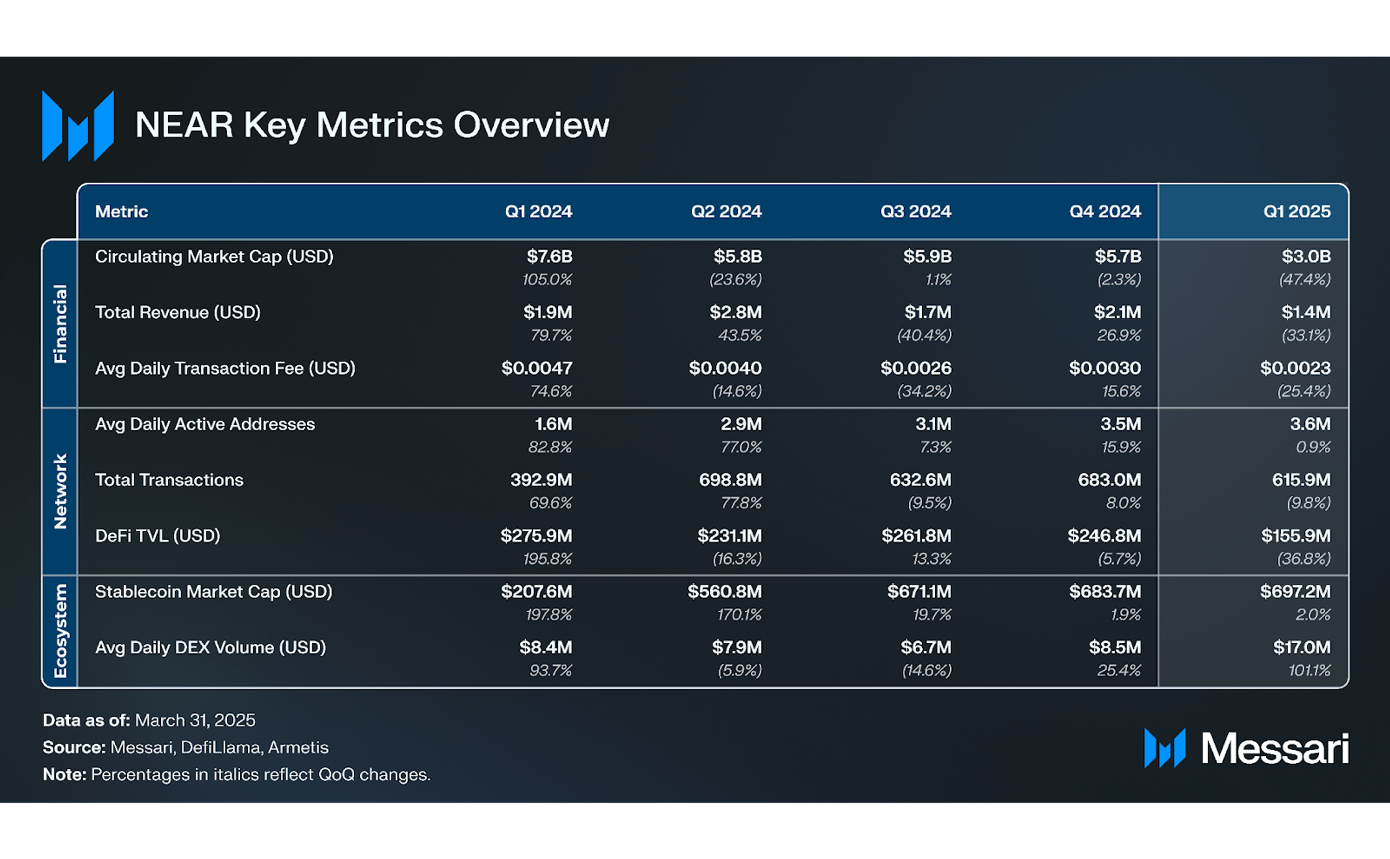Click the $231.1M DeFi TVL value
Image resolution: width=1390 pixels, height=859 pixels.
pyautogui.click(x=729, y=535)
